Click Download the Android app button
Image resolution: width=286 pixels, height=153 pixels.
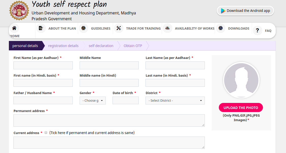pos(245,11)
